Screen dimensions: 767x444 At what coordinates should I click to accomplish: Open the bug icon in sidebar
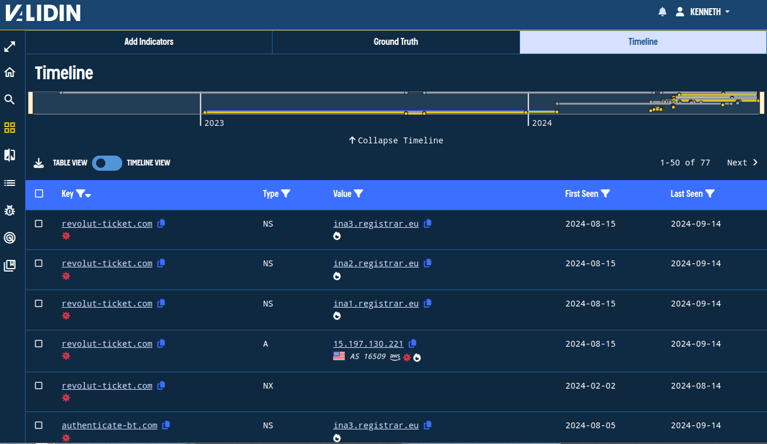click(x=9, y=210)
